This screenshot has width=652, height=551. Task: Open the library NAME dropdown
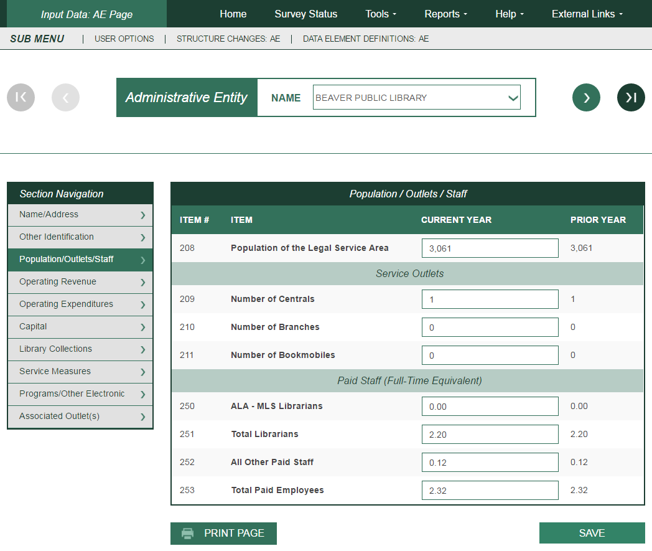pyautogui.click(x=416, y=98)
